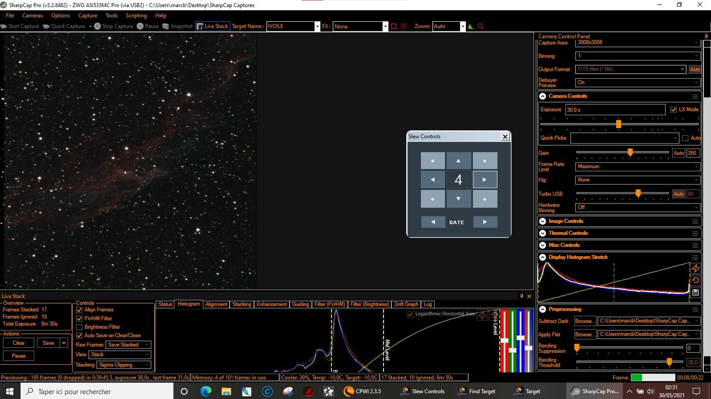Open the Output Format dropdown

tap(631, 69)
